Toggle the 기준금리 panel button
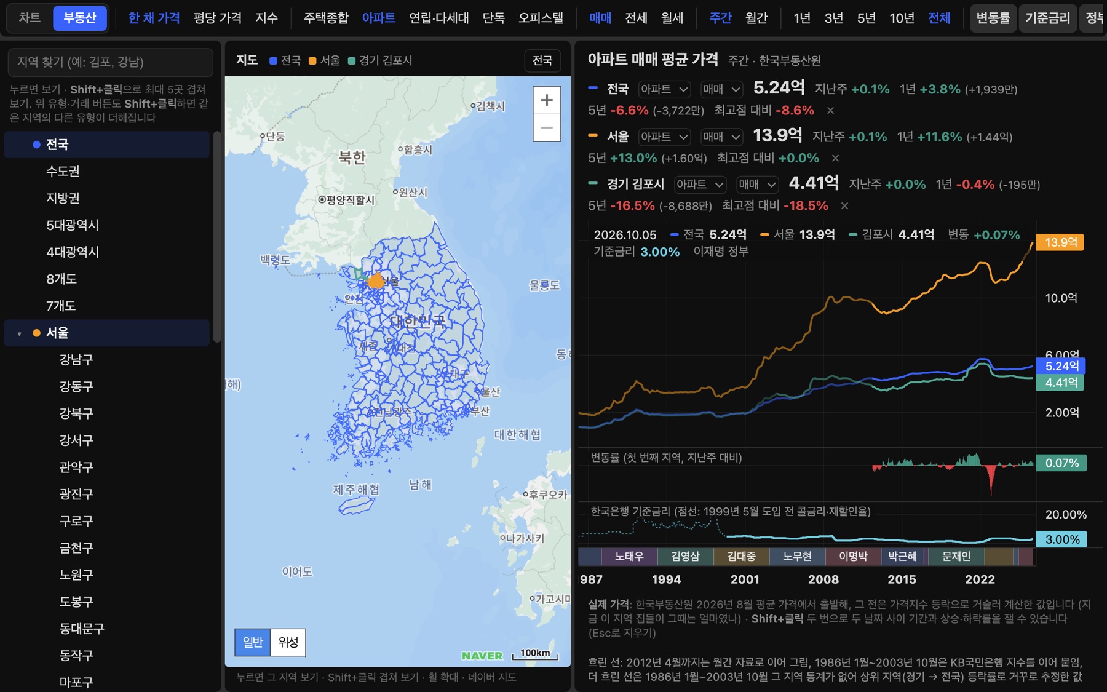This screenshot has width=1107, height=692. tap(1047, 18)
